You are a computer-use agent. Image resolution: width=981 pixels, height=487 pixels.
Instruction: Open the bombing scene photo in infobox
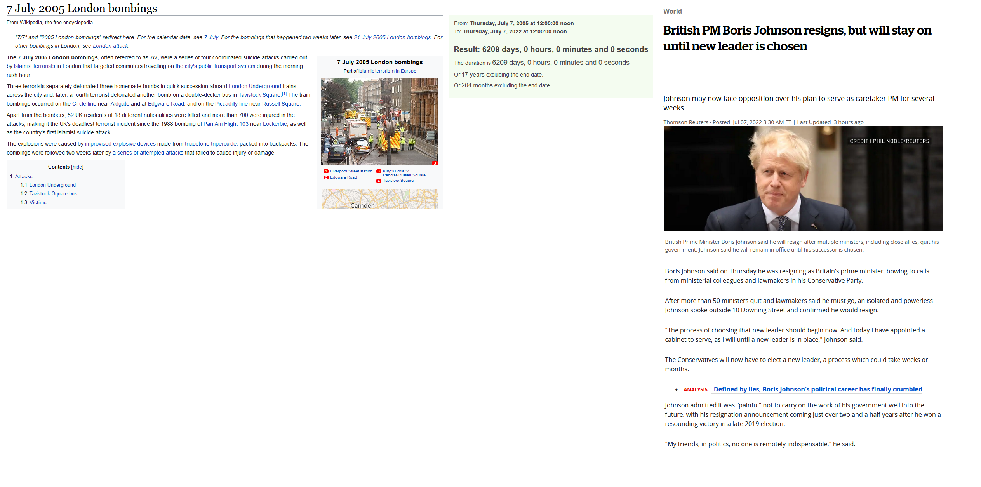point(379,121)
